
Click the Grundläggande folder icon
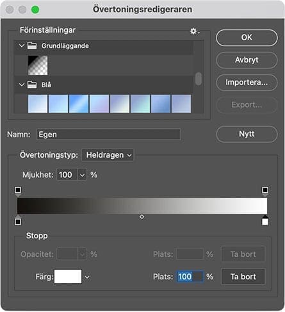click(x=32, y=45)
